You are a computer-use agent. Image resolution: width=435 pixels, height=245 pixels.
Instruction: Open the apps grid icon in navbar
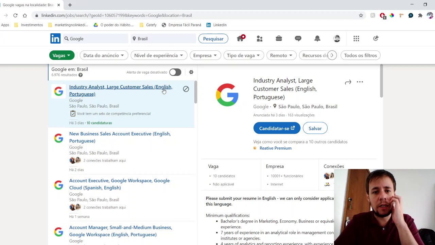point(356,39)
